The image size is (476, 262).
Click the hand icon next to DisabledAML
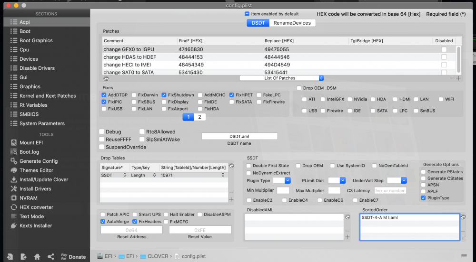click(x=347, y=217)
